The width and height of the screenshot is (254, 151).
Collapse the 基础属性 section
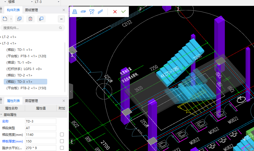[x=1, y=115]
